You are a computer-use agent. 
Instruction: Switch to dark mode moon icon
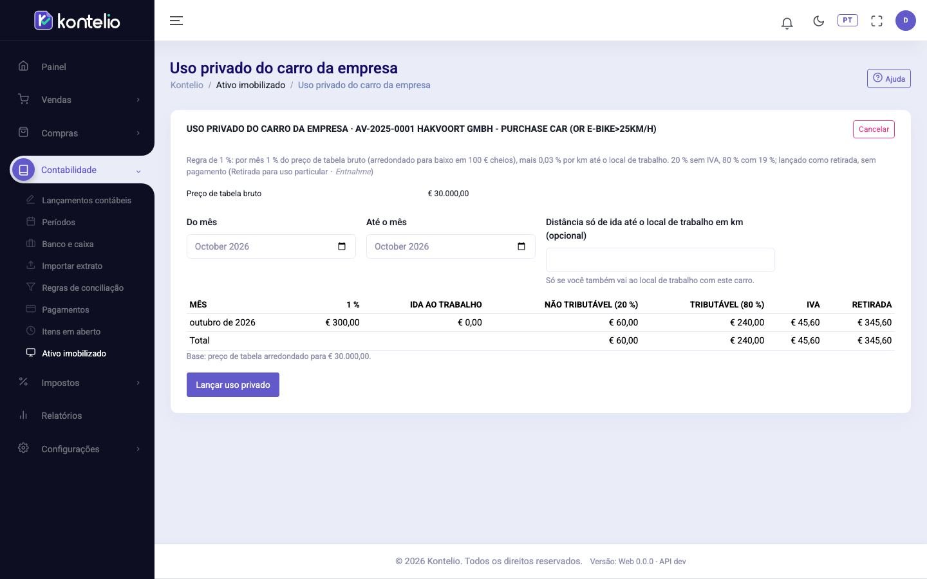819,21
